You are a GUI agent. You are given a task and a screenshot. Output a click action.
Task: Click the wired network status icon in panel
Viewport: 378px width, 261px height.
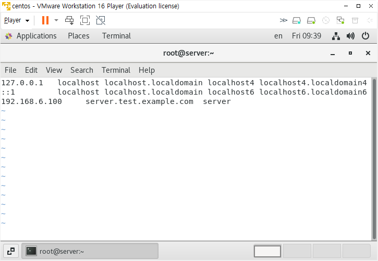(x=336, y=36)
